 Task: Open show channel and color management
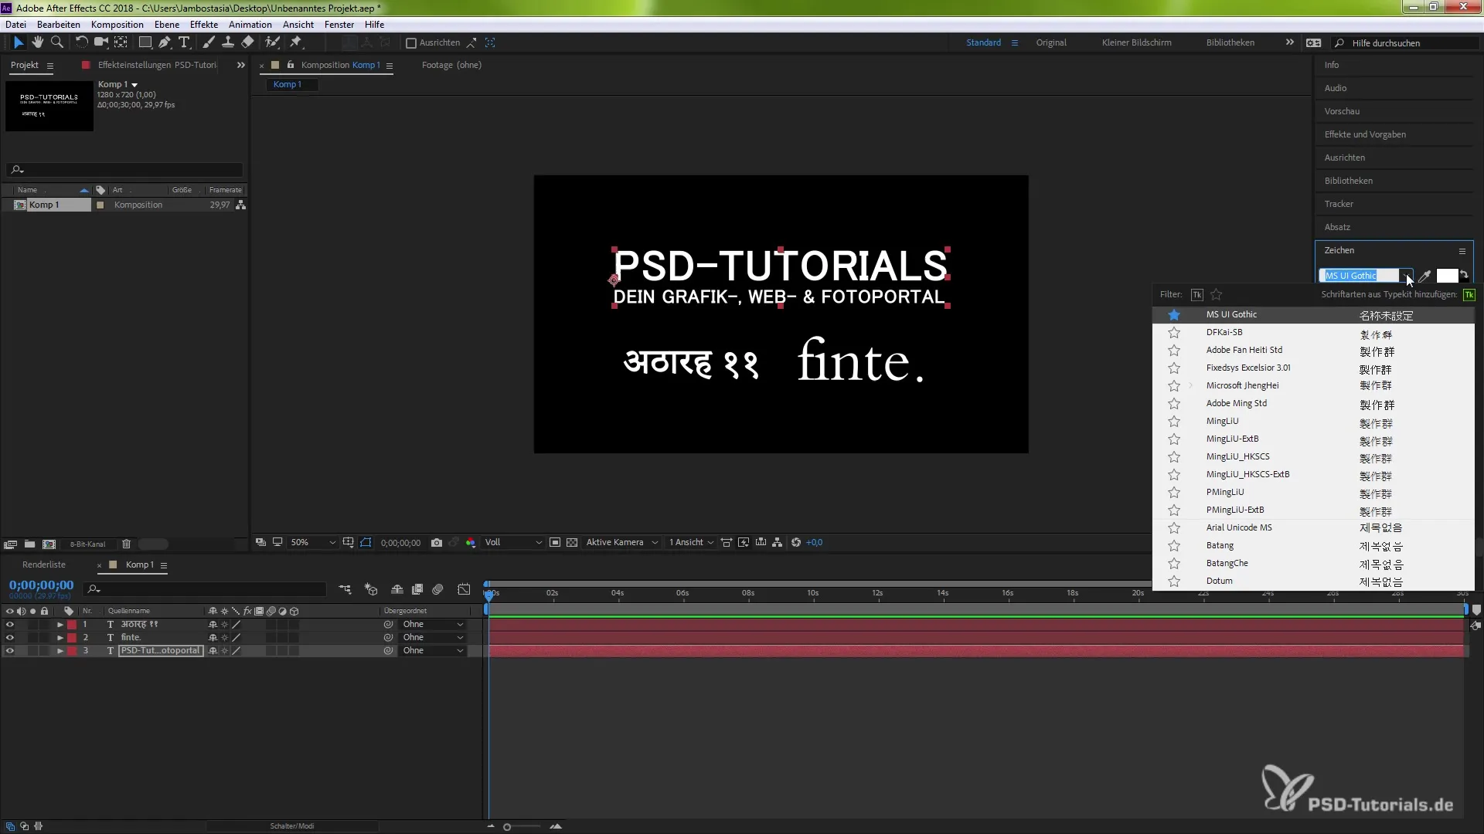(x=471, y=543)
